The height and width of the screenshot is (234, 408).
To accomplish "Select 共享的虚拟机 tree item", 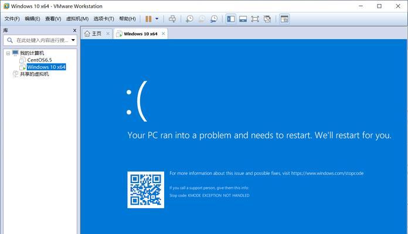I will pos(35,74).
